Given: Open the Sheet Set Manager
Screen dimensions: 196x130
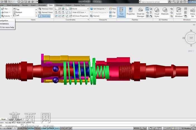Looking at the screenshot, I should 141,12.
